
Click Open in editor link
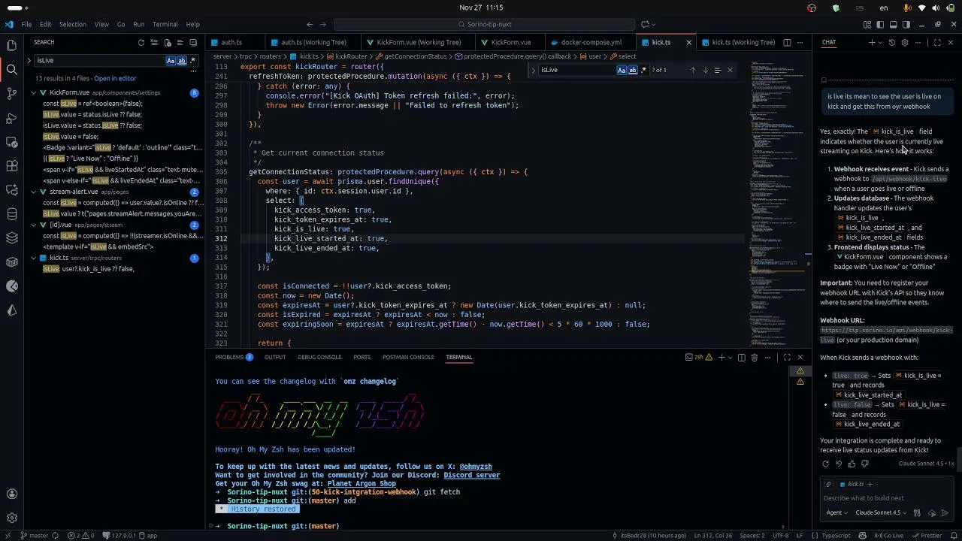(115, 78)
